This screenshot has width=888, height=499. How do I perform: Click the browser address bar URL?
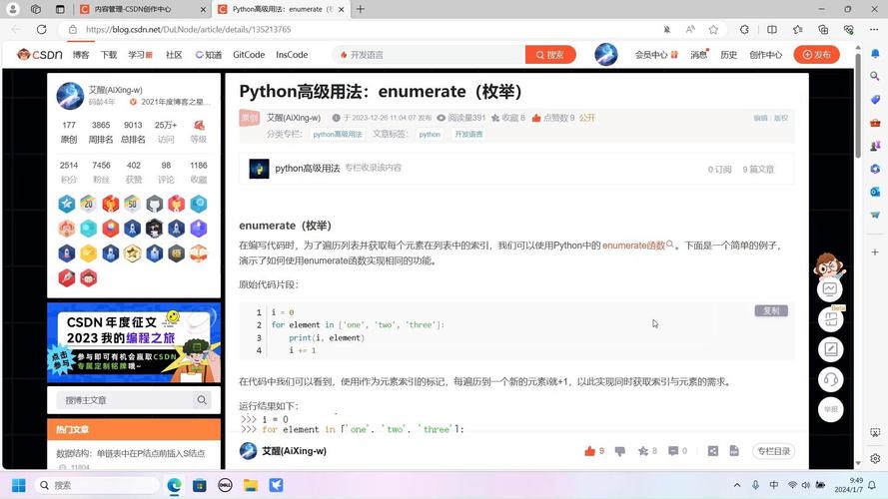[x=189, y=29]
